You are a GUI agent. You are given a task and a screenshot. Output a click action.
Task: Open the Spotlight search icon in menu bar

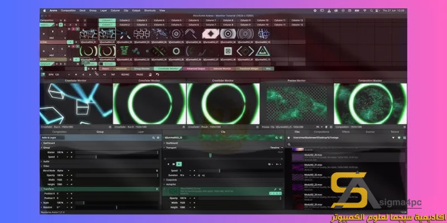pyautogui.click(x=371, y=11)
